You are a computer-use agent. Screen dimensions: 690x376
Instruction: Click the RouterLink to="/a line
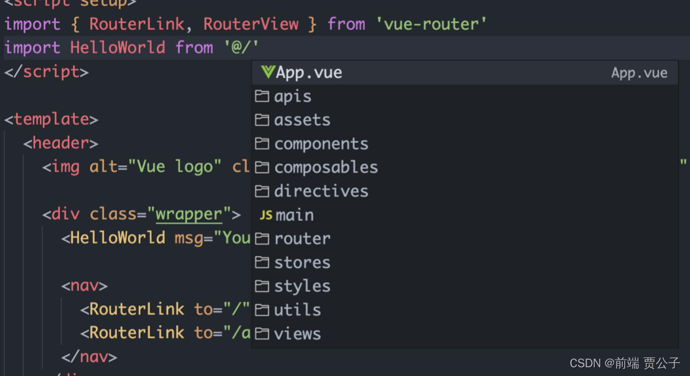[x=166, y=333]
